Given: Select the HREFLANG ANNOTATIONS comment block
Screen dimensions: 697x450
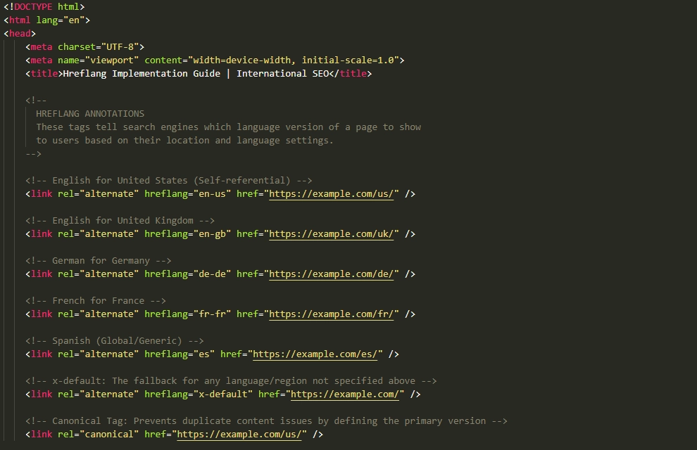Looking at the screenshot, I should [90, 113].
